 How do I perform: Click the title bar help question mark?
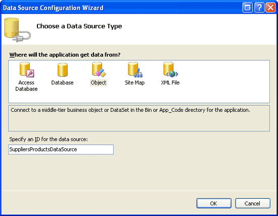point(259,8)
